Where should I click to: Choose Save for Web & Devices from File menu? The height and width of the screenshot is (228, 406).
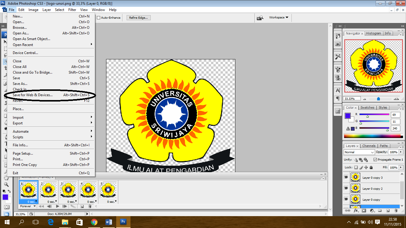pyautogui.click(x=33, y=94)
